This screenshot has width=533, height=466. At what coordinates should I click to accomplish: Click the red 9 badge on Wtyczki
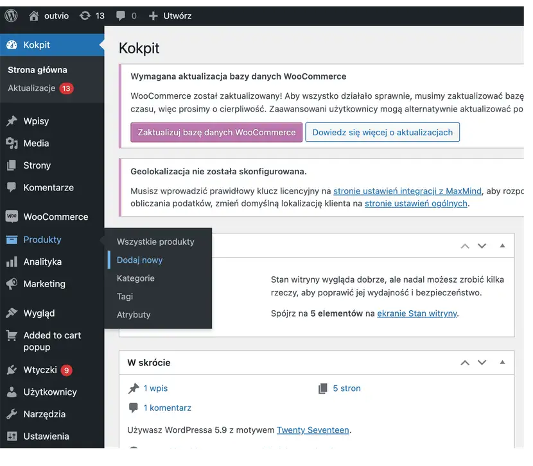pos(67,370)
